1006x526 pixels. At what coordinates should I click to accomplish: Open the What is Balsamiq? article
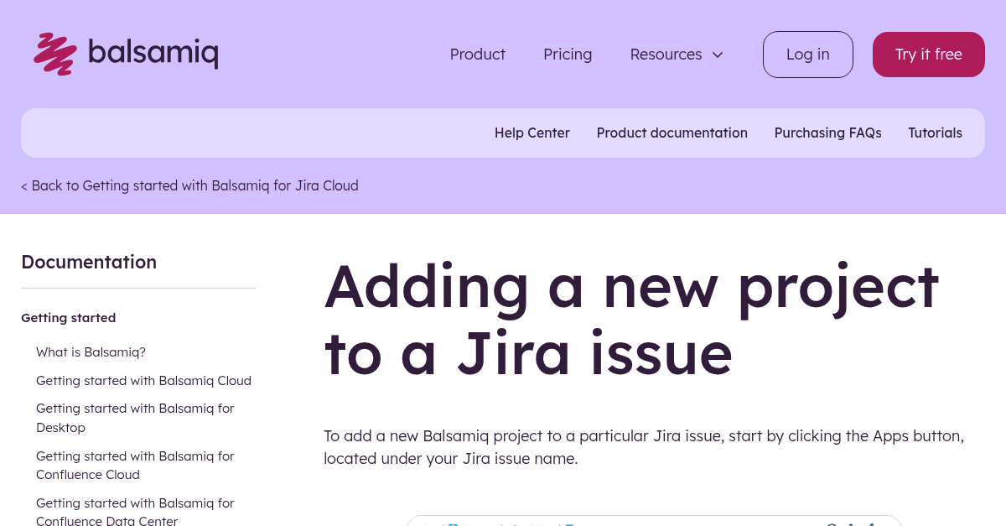click(91, 352)
